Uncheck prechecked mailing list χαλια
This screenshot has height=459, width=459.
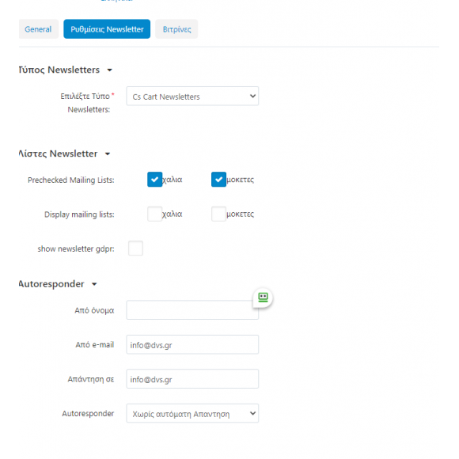155,180
